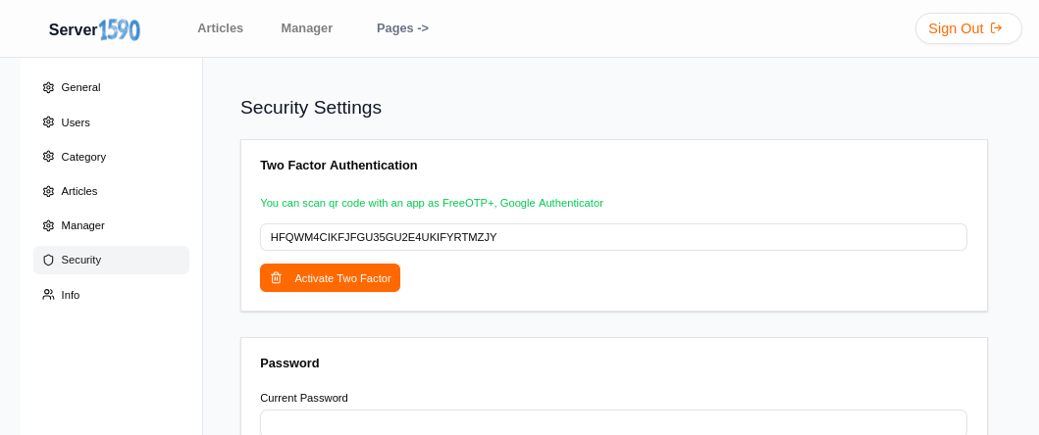Open Category settings in sidebar
Screen dimensions: 1039x435
click(x=83, y=157)
